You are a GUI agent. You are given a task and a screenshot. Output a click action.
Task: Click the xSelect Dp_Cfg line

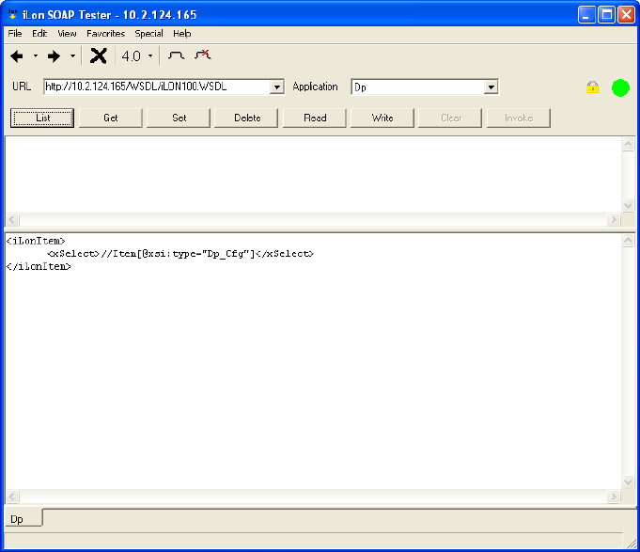click(180, 254)
